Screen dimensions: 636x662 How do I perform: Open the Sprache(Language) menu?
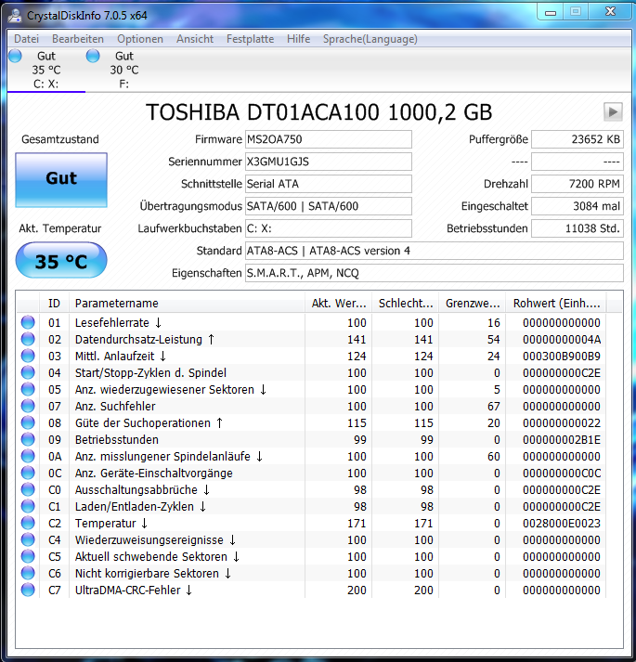click(x=370, y=39)
